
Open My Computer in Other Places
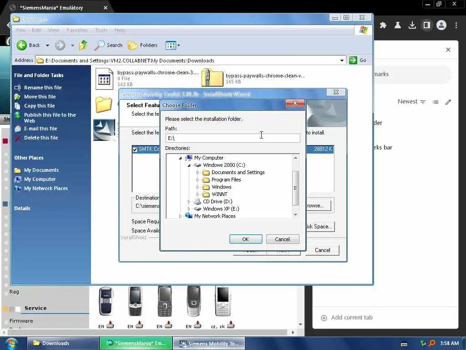[40, 179]
